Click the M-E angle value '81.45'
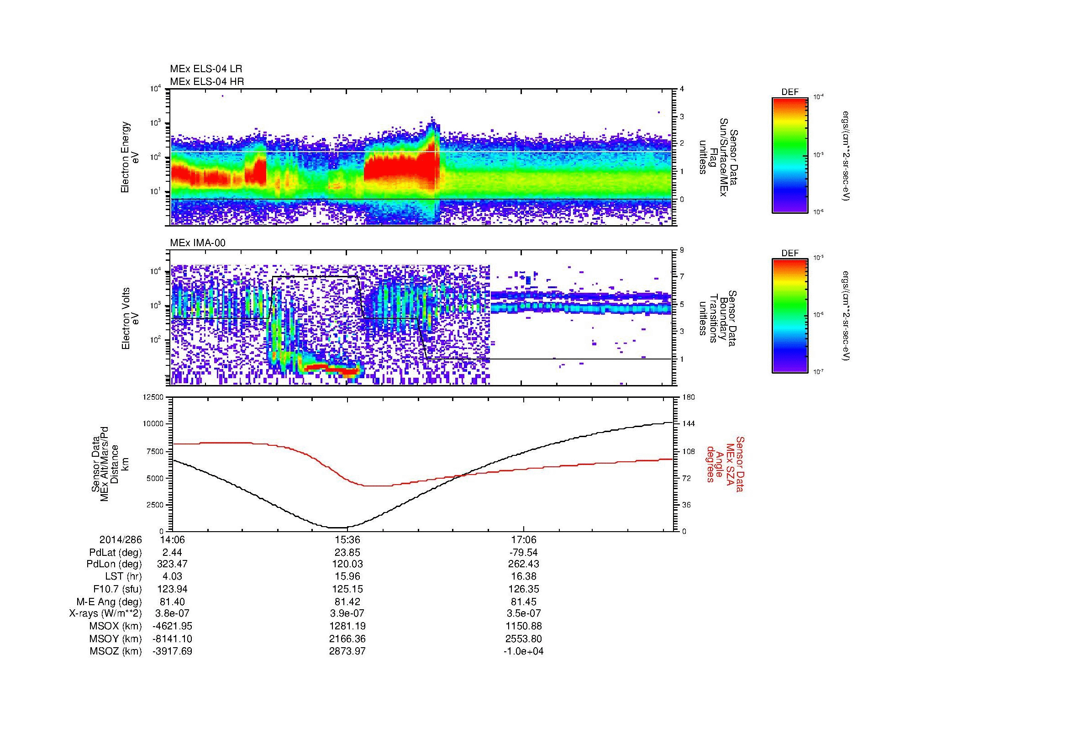Image resolution: width=1068 pixels, height=755 pixels. [x=524, y=602]
